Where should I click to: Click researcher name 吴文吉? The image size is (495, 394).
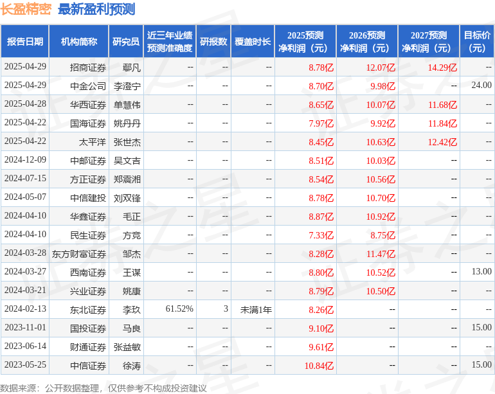point(127,161)
